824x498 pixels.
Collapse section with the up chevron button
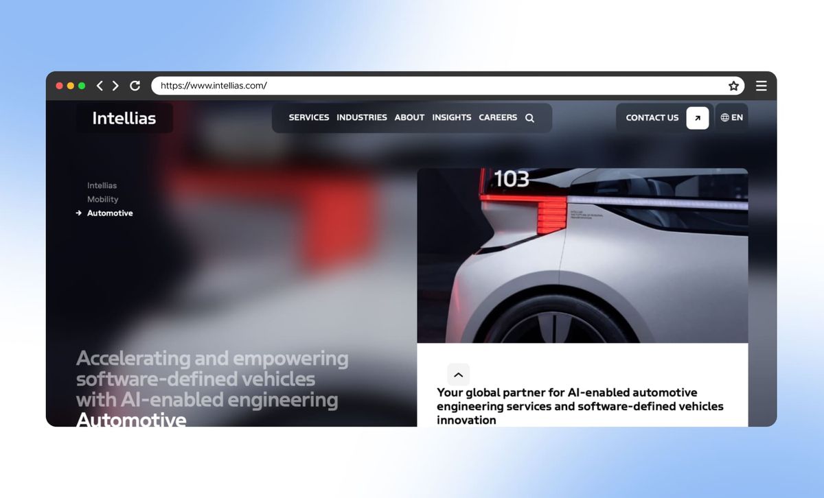459,375
